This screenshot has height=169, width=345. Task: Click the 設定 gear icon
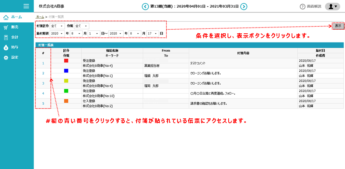pyautogui.click(x=6, y=58)
